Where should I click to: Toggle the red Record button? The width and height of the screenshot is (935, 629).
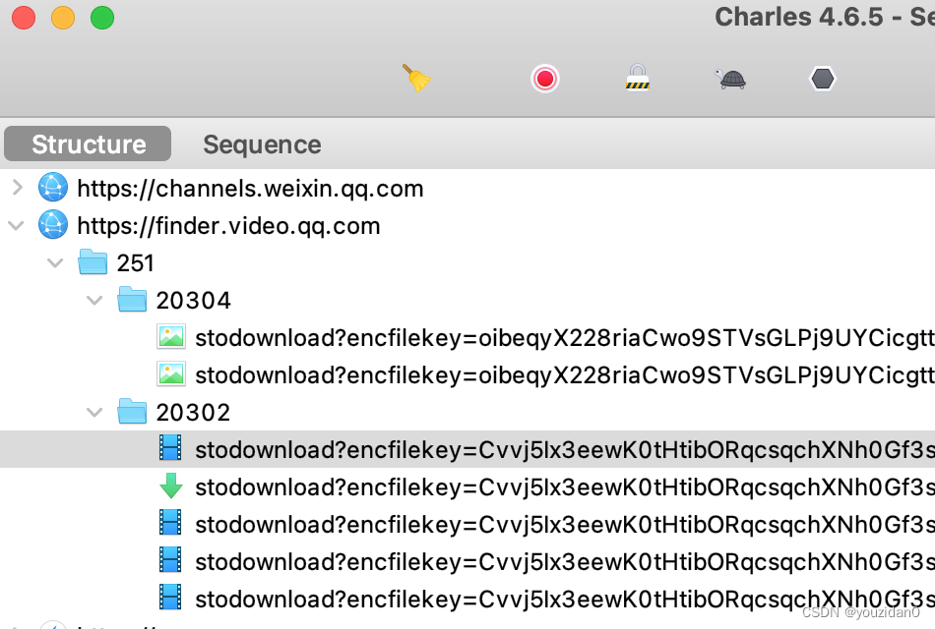pos(545,79)
